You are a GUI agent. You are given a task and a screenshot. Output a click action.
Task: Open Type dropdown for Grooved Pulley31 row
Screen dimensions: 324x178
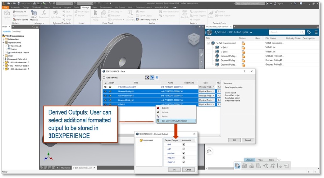point(213,92)
